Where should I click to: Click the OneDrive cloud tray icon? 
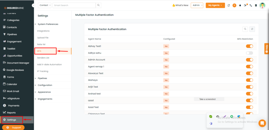click(x=218, y=116)
